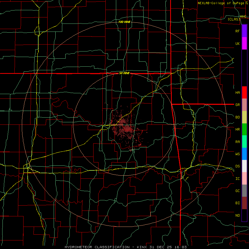
Task: Click the brown BI legend swatch
Action: click(x=244, y=203)
